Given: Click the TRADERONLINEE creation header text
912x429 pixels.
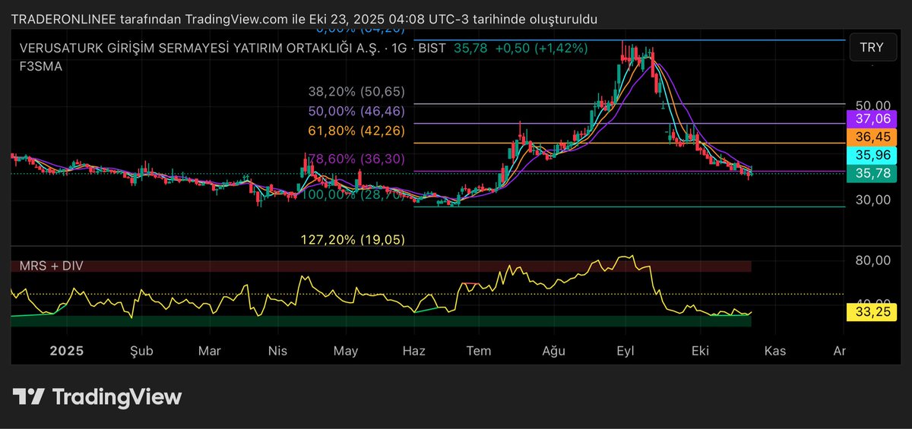Looking at the screenshot, I should tap(304, 18).
